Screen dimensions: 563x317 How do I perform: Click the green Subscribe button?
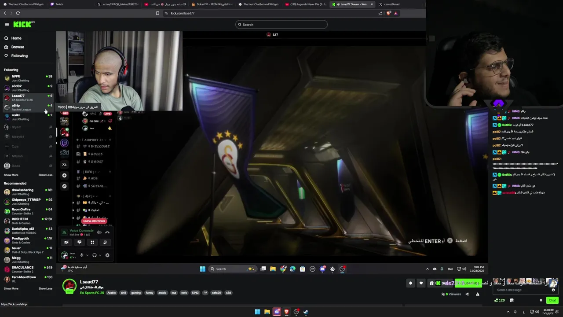pos(468,283)
